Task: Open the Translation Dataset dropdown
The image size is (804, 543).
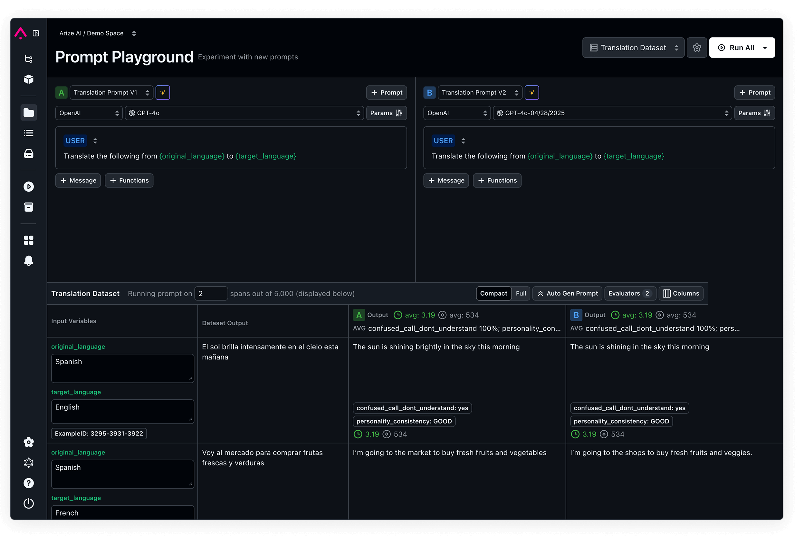Action: (633, 48)
